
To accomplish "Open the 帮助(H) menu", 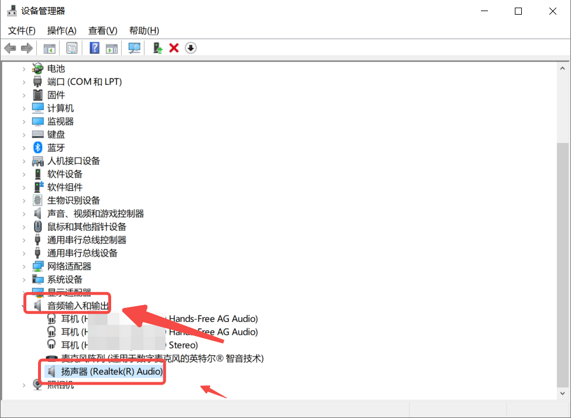I will pos(144,30).
